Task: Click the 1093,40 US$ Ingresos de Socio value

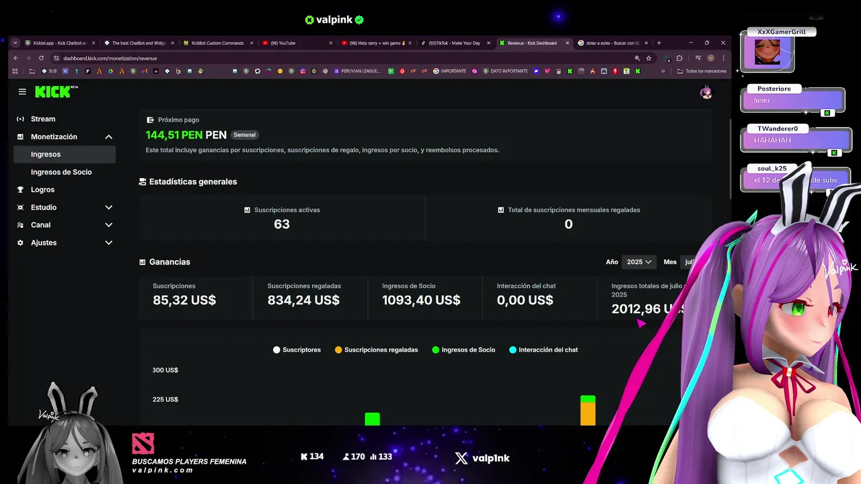Action: click(421, 300)
